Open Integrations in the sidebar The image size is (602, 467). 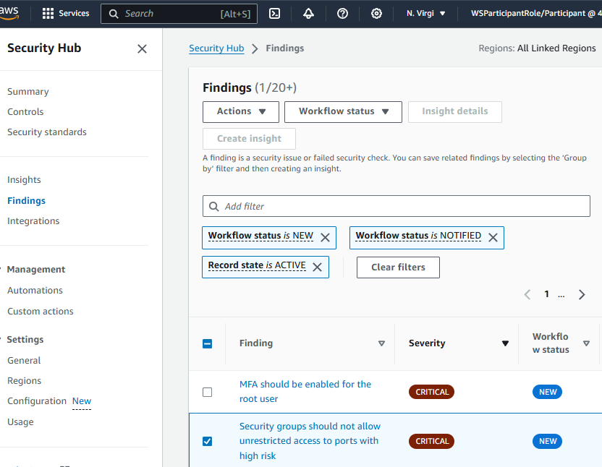(x=33, y=221)
